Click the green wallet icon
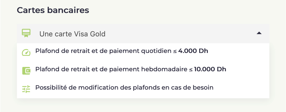Image resolution: width=286 pixels, height=112 pixels. click(x=26, y=71)
